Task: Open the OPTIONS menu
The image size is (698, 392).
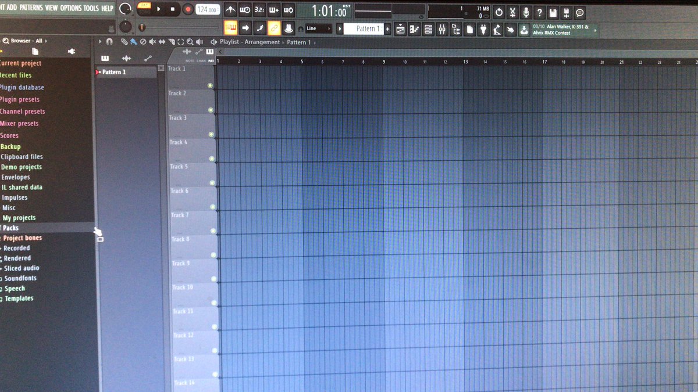Action: click(x=71, y=8)
